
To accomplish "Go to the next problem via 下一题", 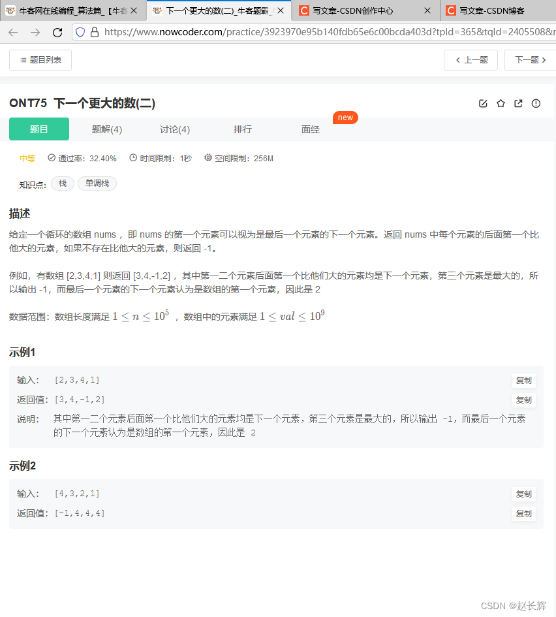I will point(530,59).
